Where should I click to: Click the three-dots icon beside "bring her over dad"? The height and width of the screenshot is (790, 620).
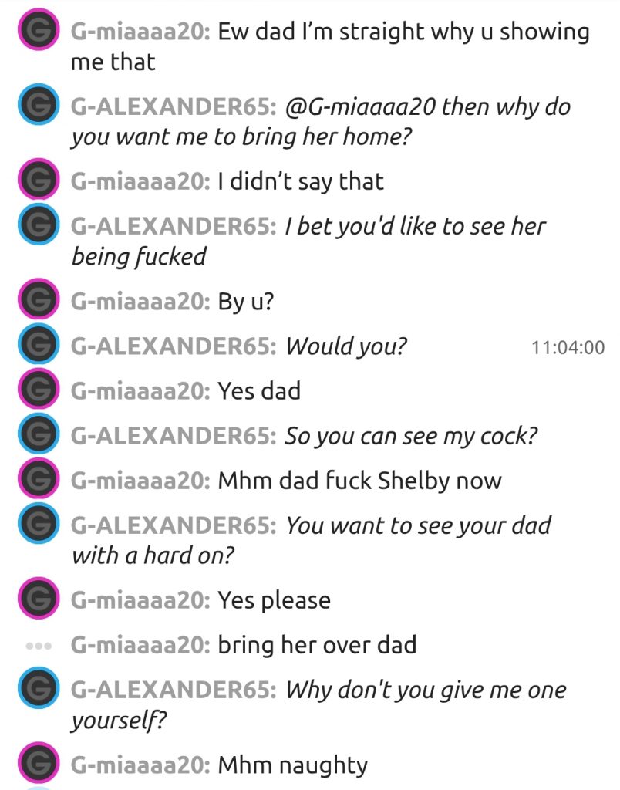pyautogui.click(x=37, y=644)
